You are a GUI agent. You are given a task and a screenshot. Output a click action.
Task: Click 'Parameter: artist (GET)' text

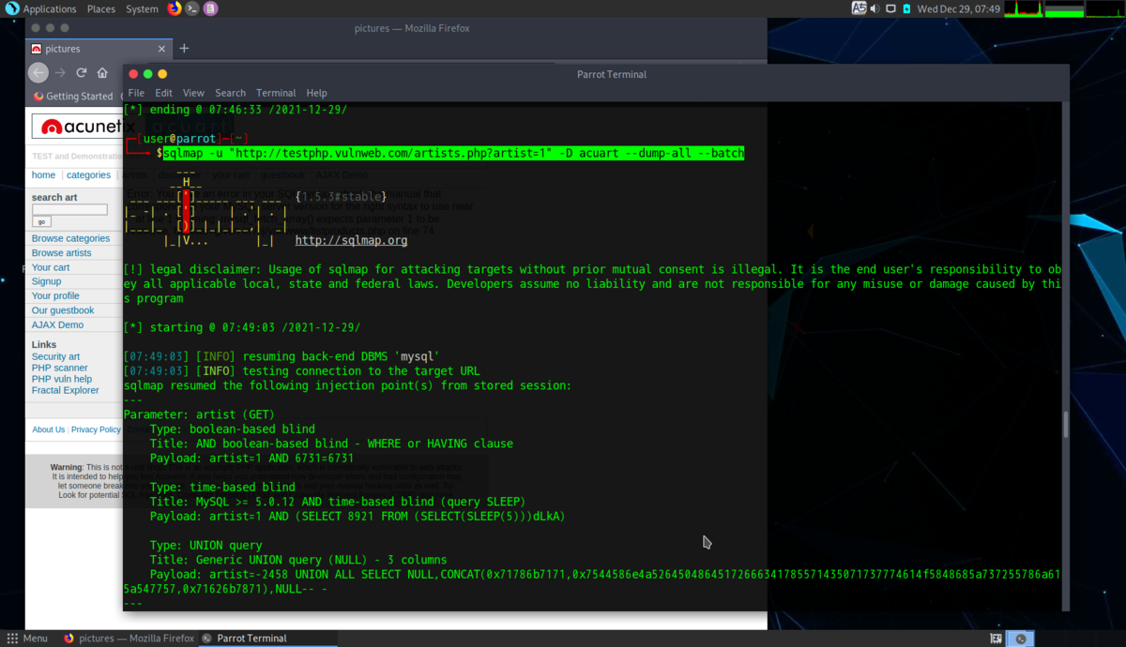(198, 414)
